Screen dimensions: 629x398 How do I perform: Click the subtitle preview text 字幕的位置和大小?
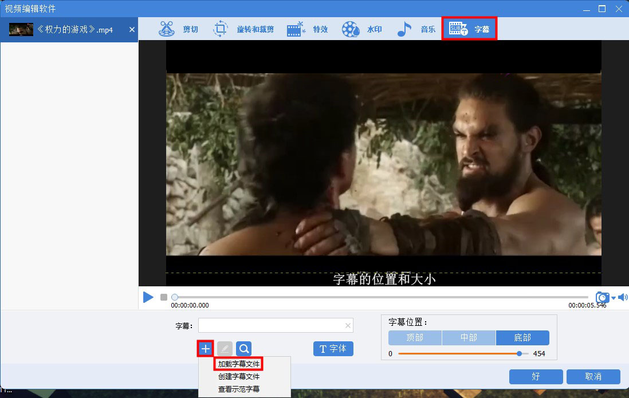[x=384, y=279]
